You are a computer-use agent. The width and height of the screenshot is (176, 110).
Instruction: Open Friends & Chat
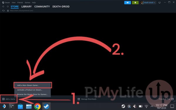pyautogui.click(x=165, y=99)
